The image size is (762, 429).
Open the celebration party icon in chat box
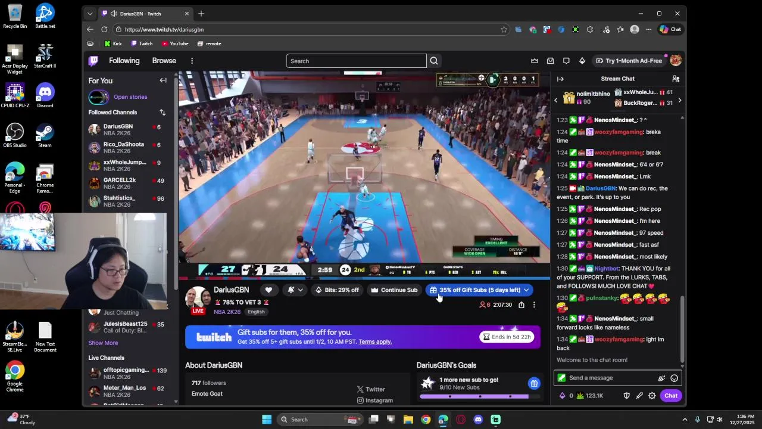(661, 378)
